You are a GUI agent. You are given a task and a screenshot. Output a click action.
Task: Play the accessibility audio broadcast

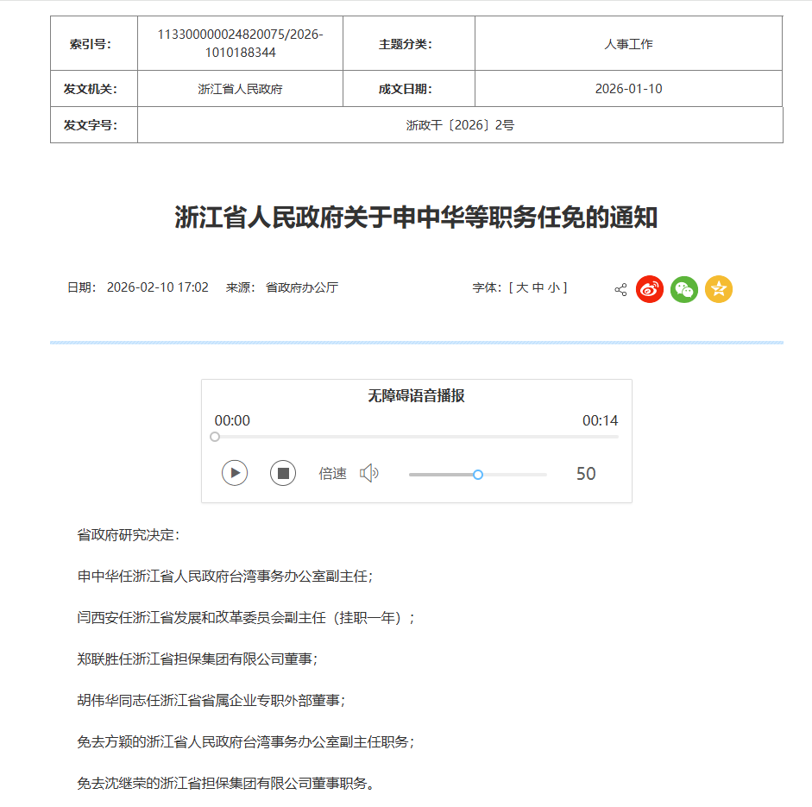click(235, 473)
